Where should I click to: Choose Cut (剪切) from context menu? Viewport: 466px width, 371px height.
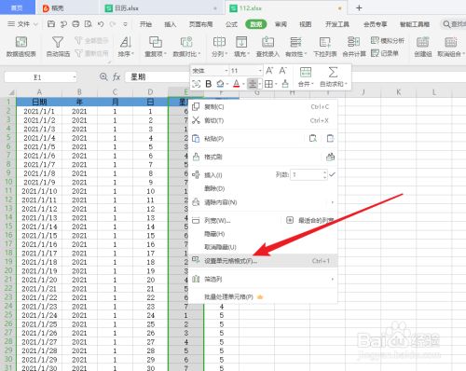click(263, 120)
